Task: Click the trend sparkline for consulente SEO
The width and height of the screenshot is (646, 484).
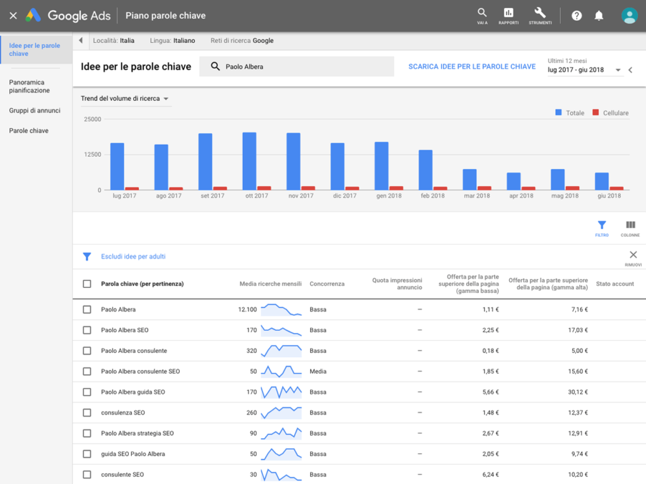Action: (281, 475)
